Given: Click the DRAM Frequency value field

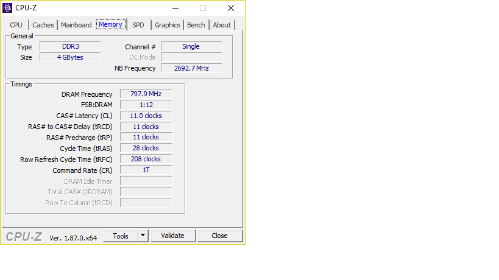Looking at the screenshot, I should (146, 94).
